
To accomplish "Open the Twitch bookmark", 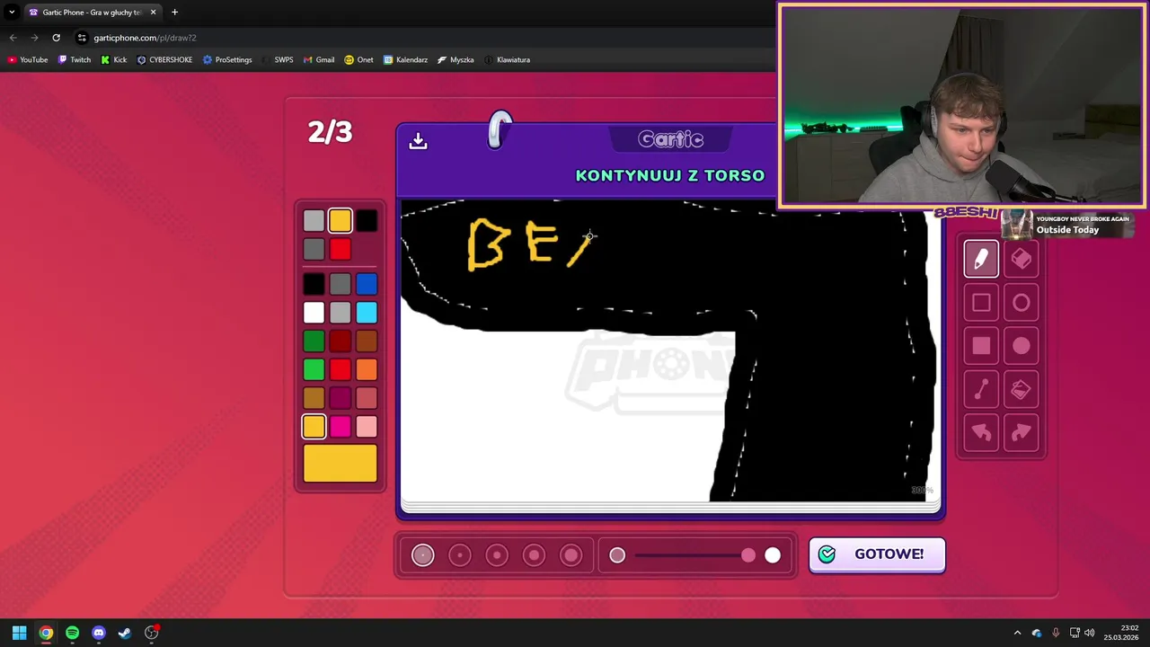I will (x=75, y=60).
